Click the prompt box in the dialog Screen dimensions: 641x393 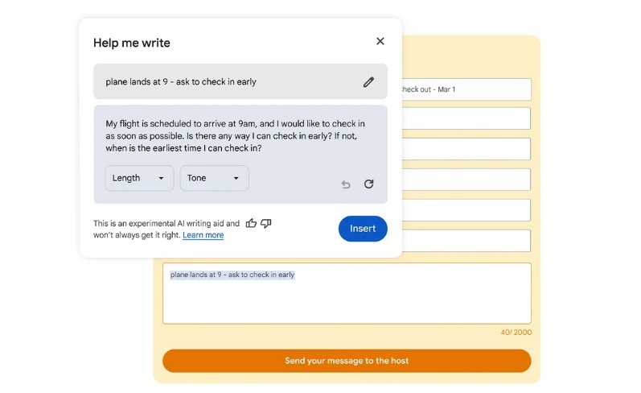click(225, 81)
